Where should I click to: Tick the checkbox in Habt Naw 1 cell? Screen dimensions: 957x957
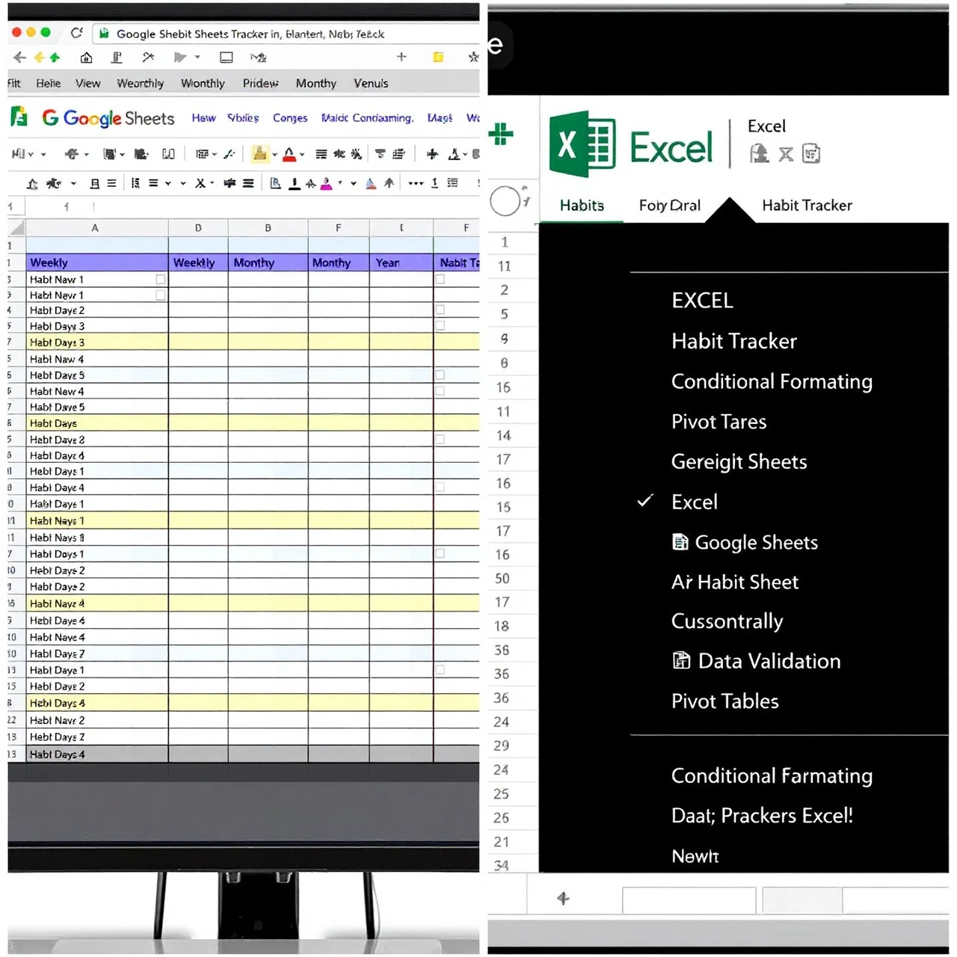click(x=160, y=280)
